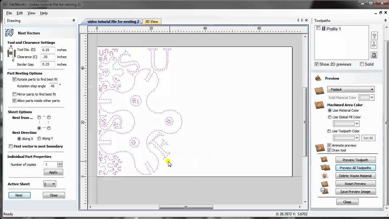Move toolpath up with the up arrow

click(374, 35)
